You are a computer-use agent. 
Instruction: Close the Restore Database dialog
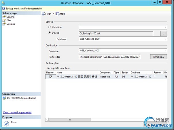pos(167,2)
